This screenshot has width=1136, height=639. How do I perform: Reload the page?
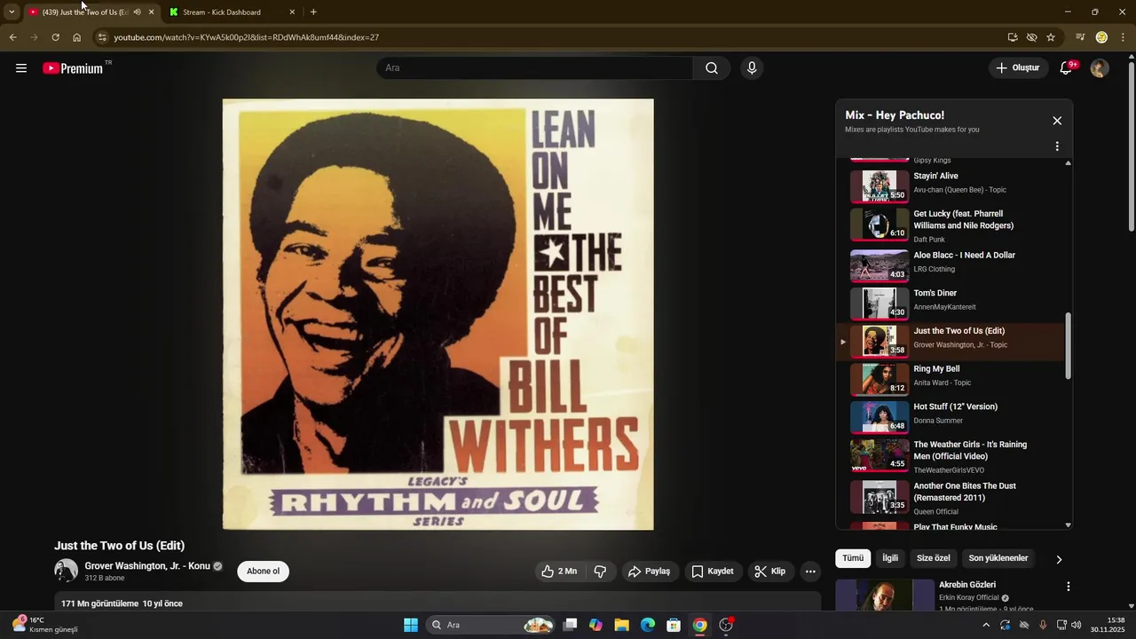pos(55,37)
